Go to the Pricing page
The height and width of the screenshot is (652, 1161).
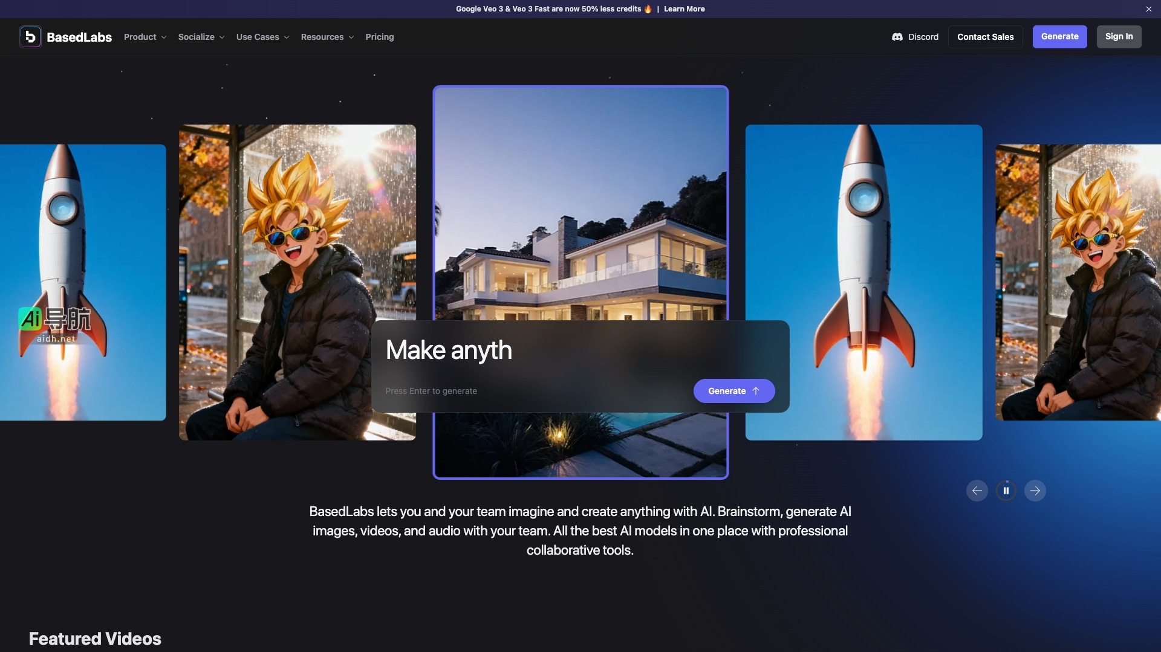(379, 37)
